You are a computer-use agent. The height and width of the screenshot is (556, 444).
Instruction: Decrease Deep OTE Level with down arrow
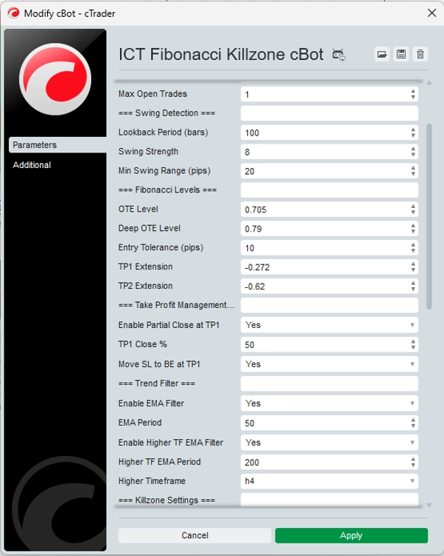coord(413,232)
